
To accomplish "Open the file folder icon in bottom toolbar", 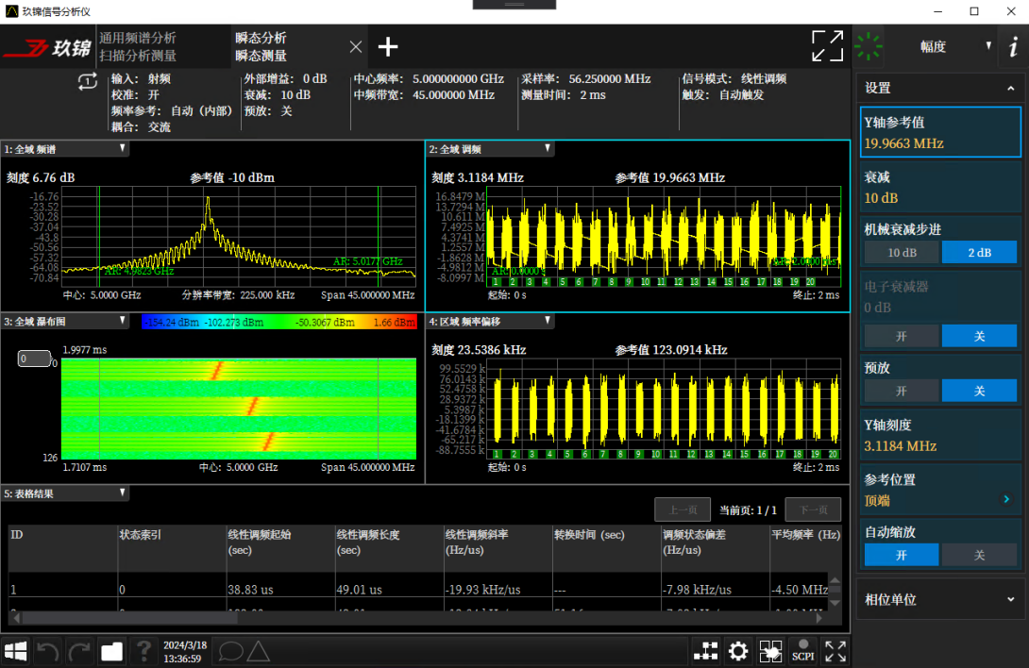I will tap(111, 651).
